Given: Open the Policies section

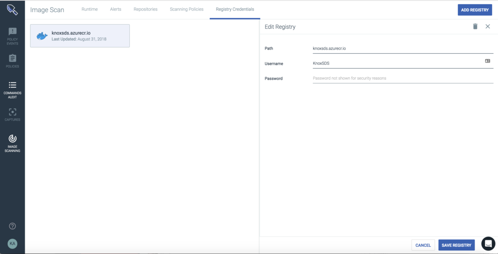Looking at the screenshot, I should click(x=12, y=61).
